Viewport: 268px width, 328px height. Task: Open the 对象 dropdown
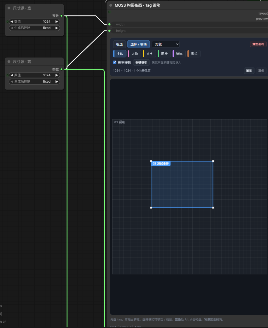tap(166, 44)
